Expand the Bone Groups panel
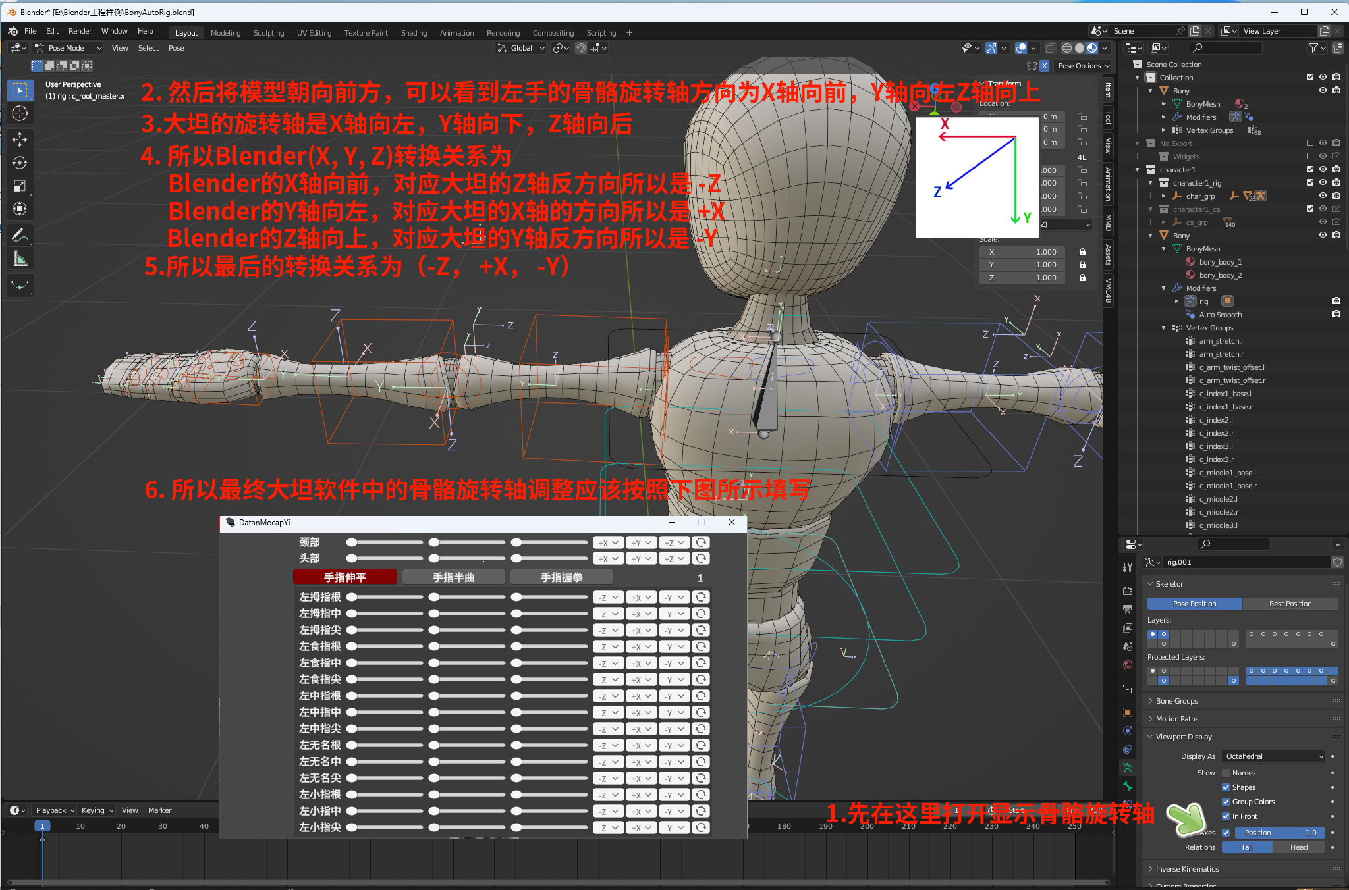 [1176, 701]
